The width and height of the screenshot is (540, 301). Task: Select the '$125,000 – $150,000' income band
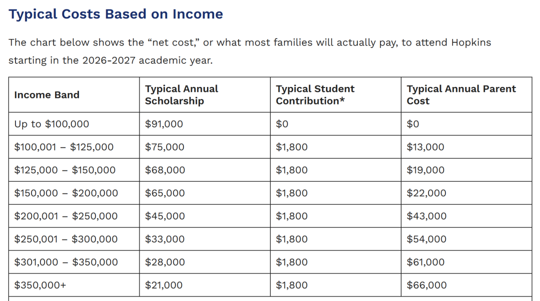tap(64, 170)
